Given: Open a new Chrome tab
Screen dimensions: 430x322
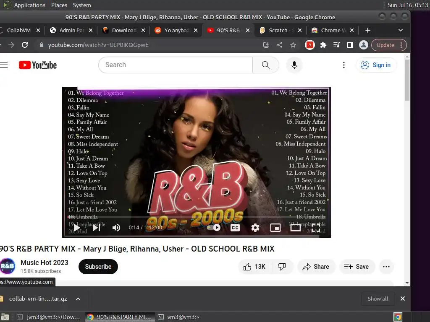Looking at the screenshot, I should 368,30.
